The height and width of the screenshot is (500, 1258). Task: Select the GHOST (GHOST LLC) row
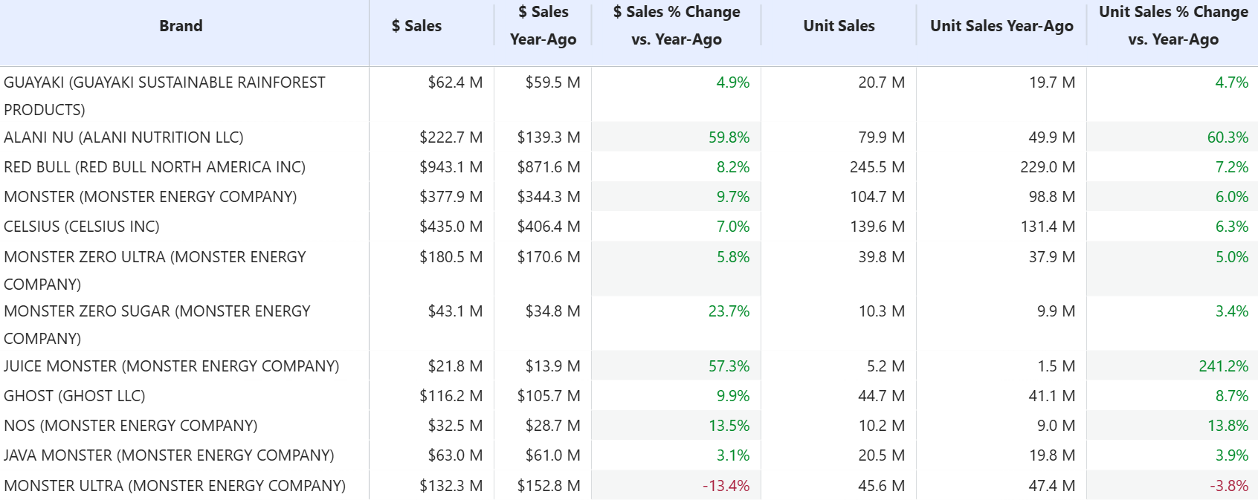(x=74, y=396)
